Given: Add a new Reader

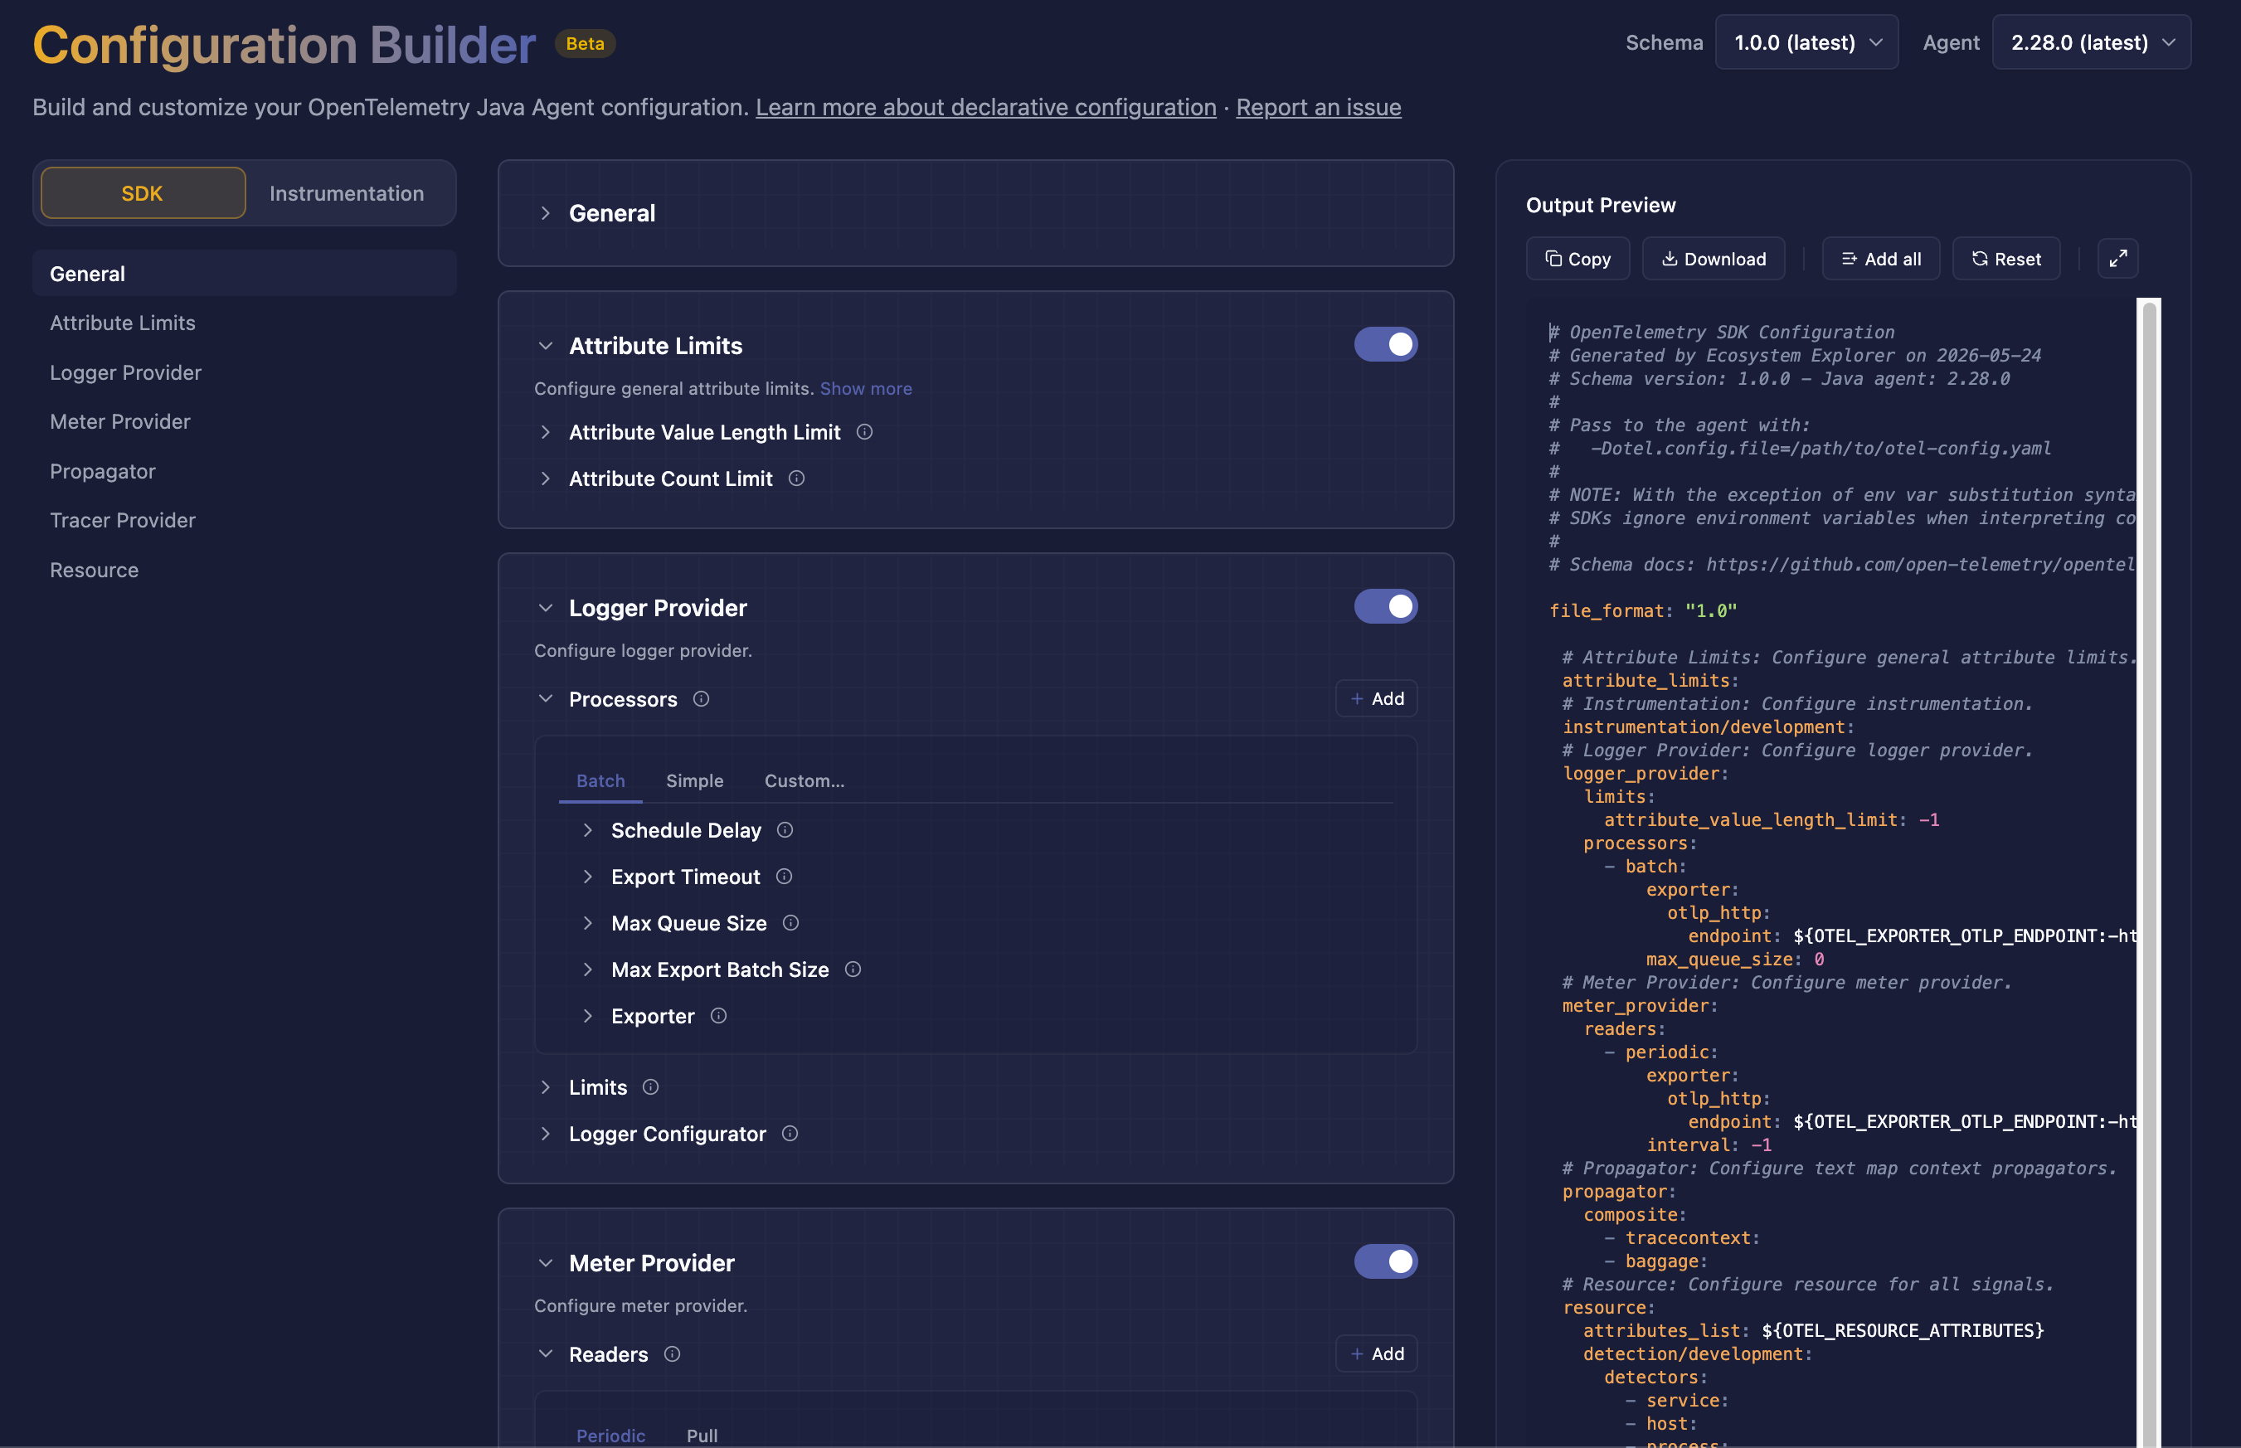Looking at the screenshot, I should coord(1376,1354).
